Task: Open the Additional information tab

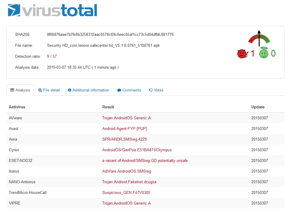Action: click(x=88, y=90)
